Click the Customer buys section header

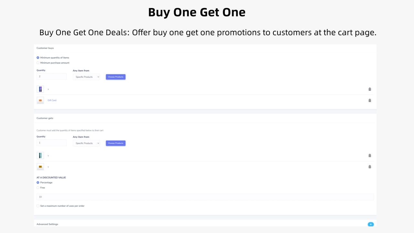pyautogui.click(x=45, y=48)
